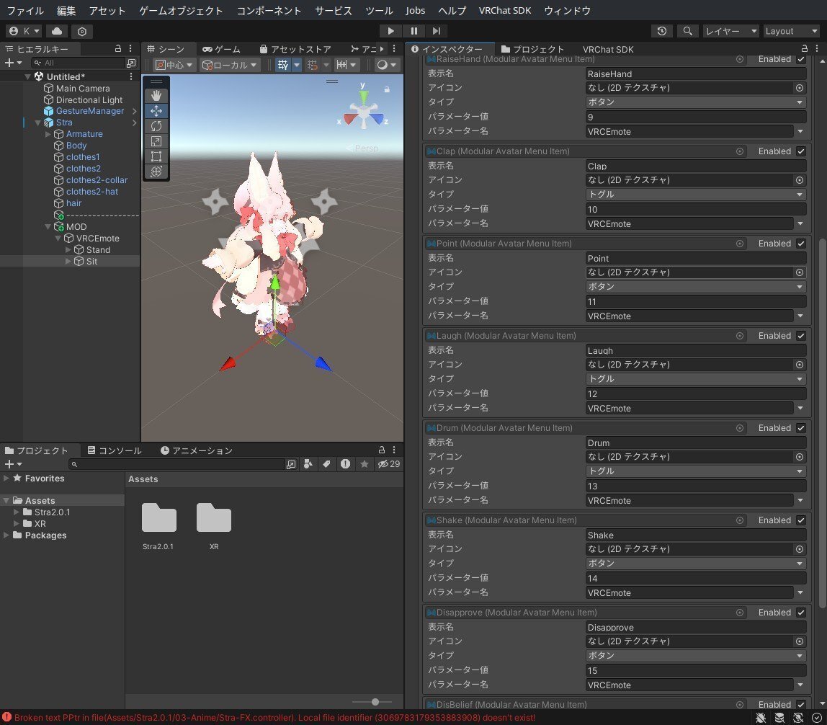
Task: Click the red error icon in status bar
Action: (x=6, y=718)
